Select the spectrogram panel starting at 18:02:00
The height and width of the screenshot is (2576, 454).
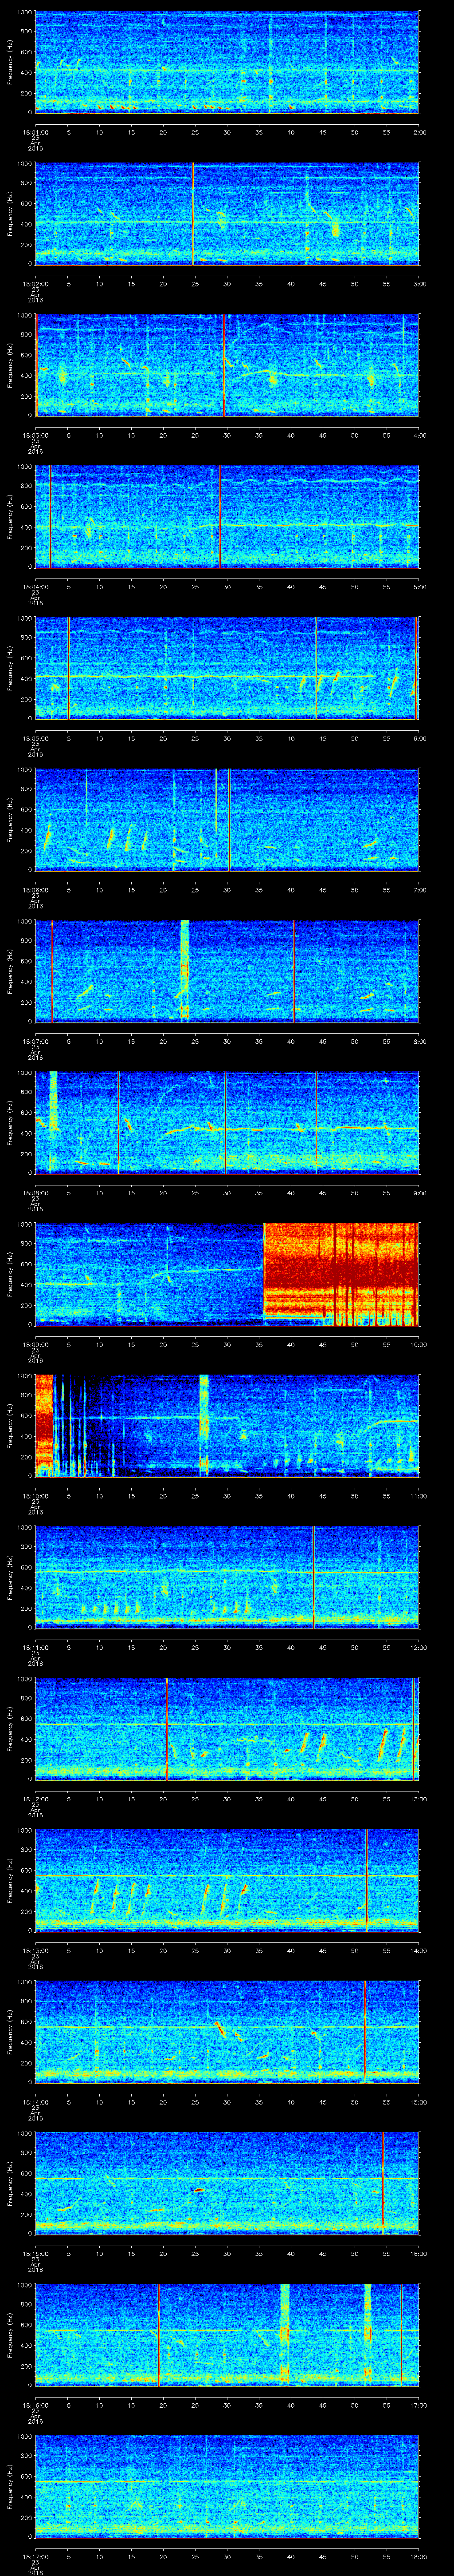[x=227, y=214]
